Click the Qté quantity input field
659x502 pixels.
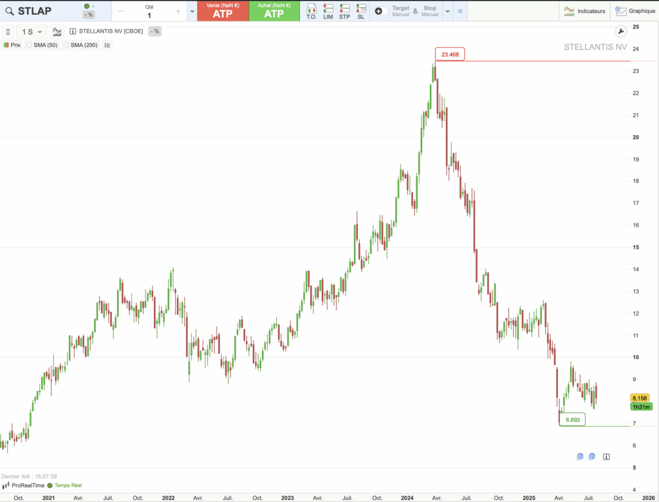coord(149,13)
